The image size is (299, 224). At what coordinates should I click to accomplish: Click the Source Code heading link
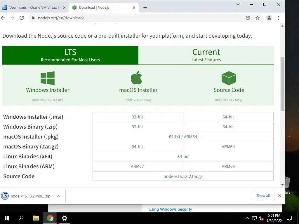[x=229, y=90]
